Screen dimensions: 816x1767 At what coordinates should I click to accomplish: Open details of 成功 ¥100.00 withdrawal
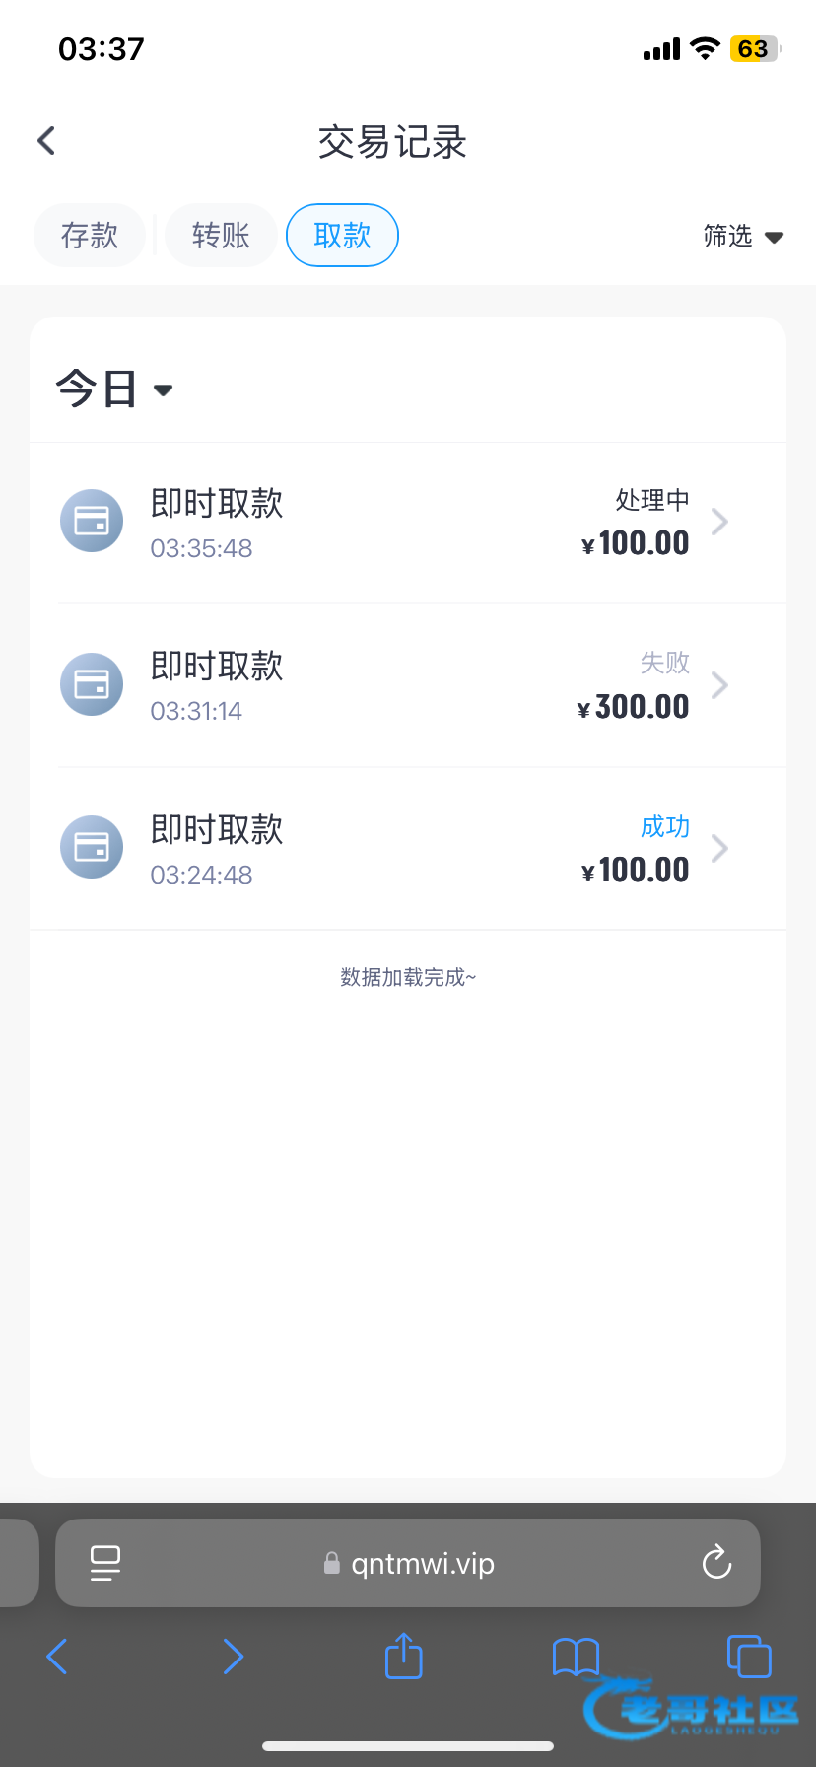pos(719,848)
